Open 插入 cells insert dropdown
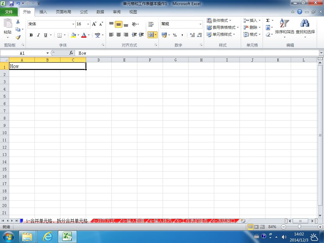 point(252,20)
